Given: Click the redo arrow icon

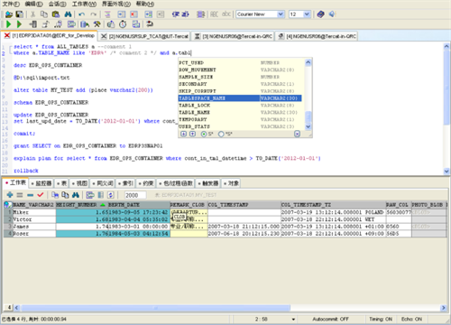Looking at the screenshot, I should pos(94,14).
